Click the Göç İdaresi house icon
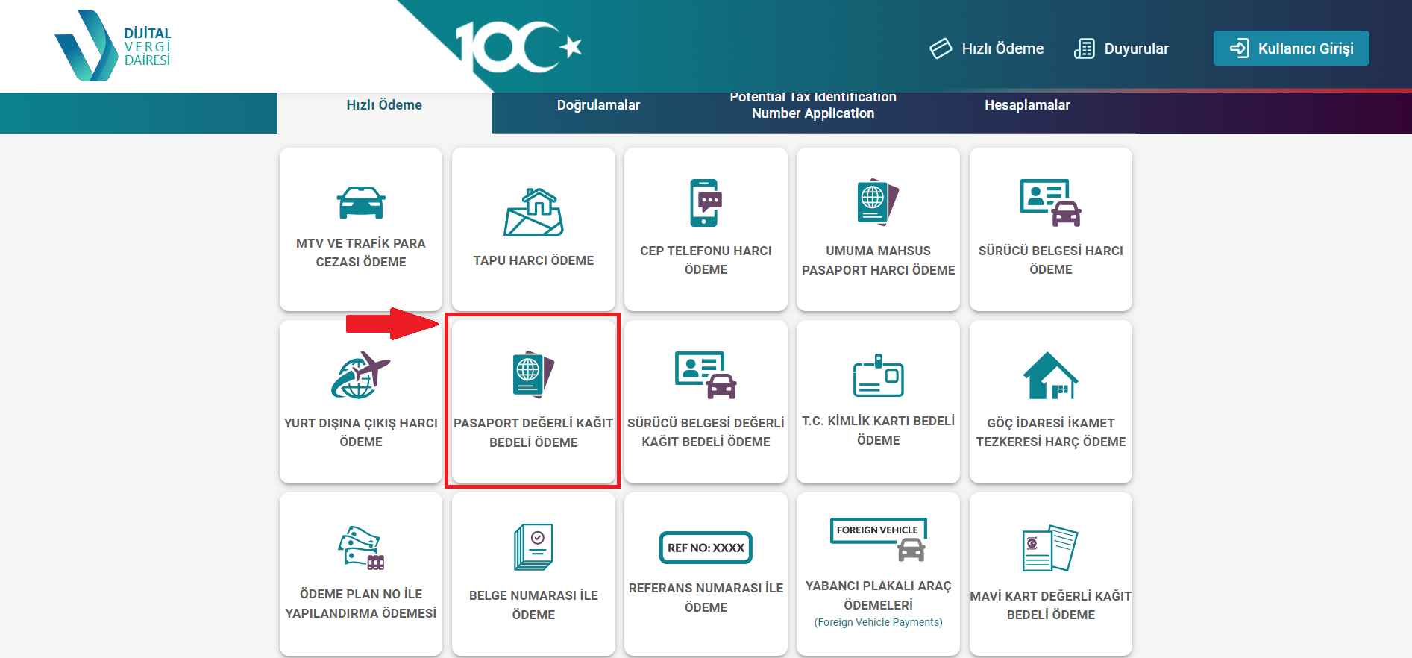The image size is (1412, 658). click(x=1050, y=375)
